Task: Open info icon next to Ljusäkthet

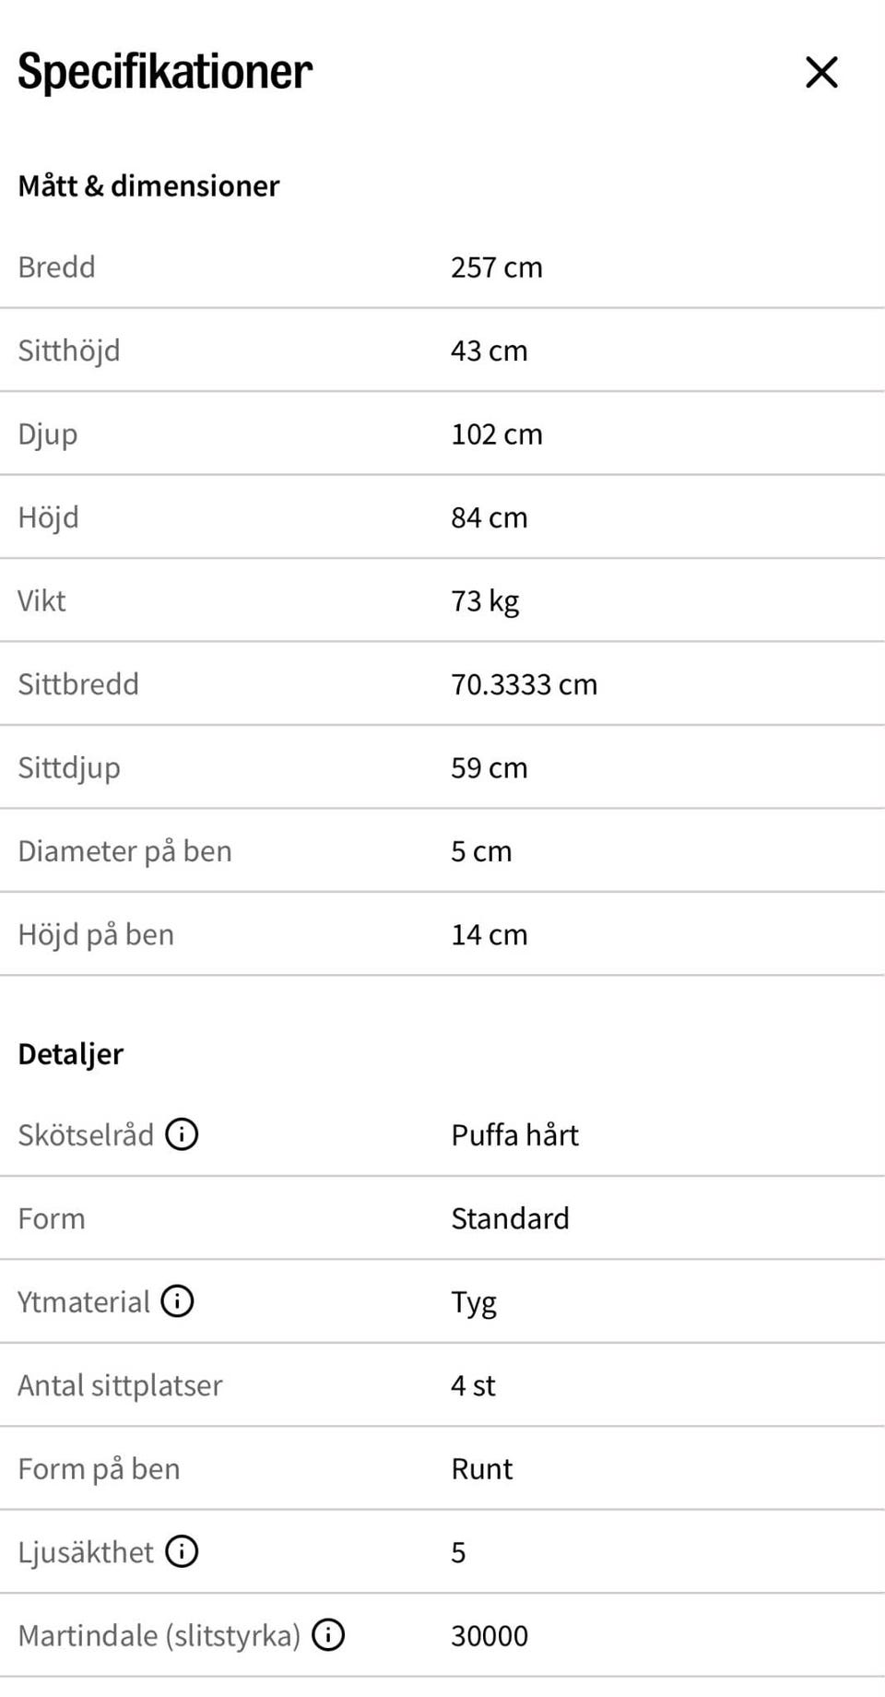Action: point(182,1551)
